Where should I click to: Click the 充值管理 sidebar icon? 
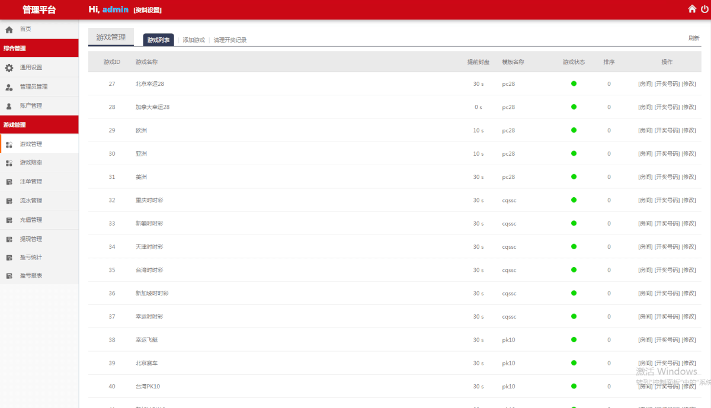[x=9, y=220]
